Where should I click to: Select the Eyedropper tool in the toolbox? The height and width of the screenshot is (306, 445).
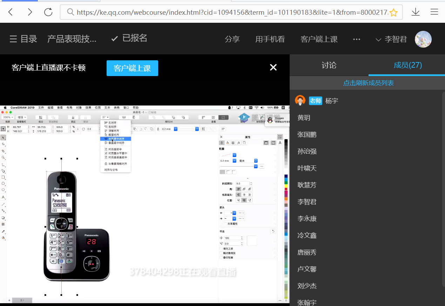(x=3, y=232)
